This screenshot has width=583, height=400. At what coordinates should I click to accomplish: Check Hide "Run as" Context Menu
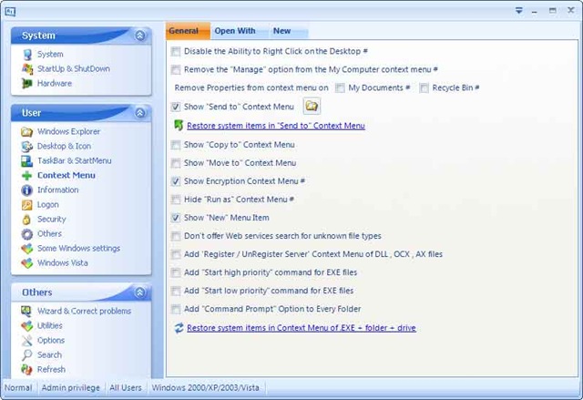(x=176, y=200)
